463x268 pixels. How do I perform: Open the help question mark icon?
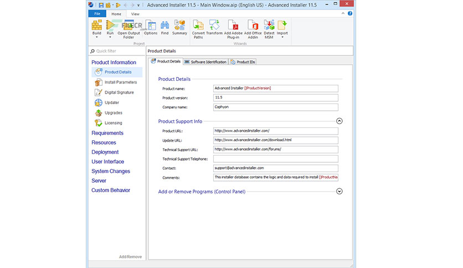(x=350, y=13)
